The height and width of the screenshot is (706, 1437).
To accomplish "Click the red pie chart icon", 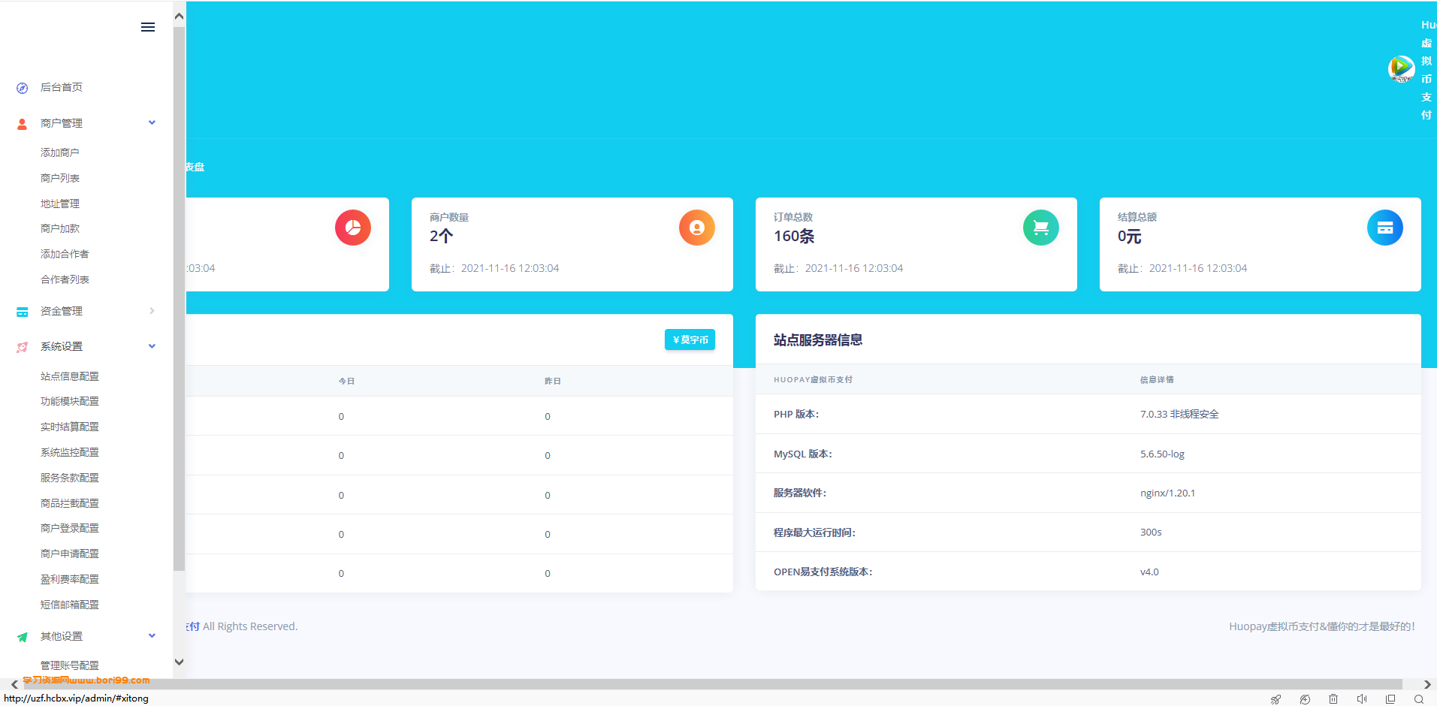I will 353,228.
